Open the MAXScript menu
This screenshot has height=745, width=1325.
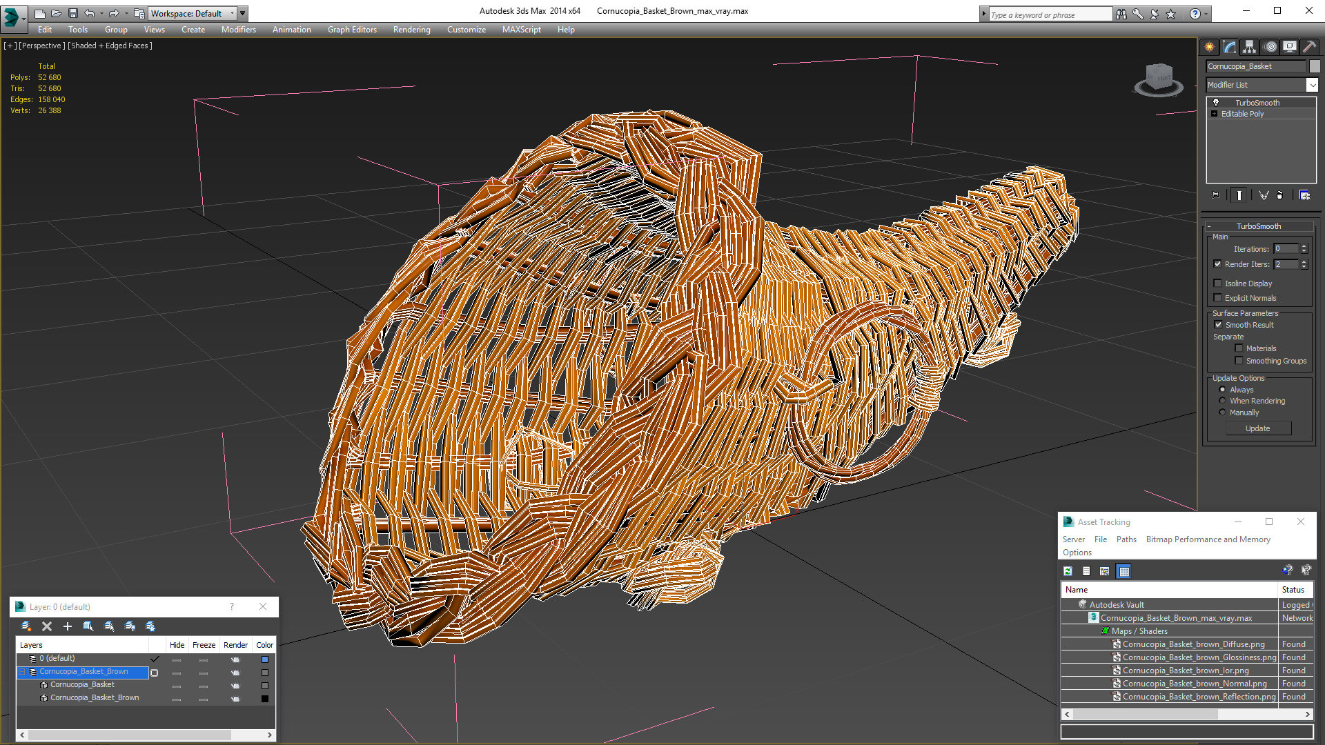point(521,30)
